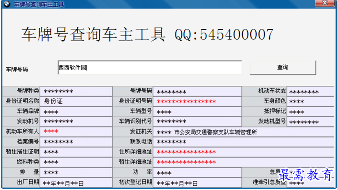Click the 准牵引总质量 value field
The image size is (337, 190).
tap(310, 183)
